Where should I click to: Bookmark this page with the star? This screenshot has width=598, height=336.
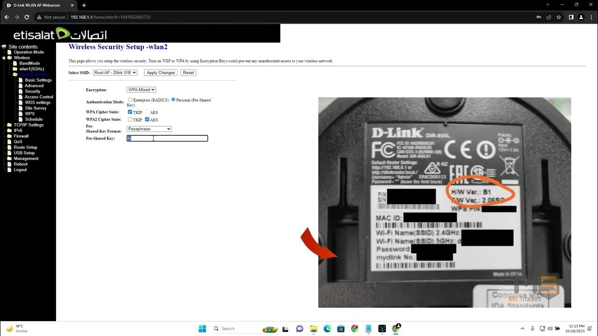point(559,17)
